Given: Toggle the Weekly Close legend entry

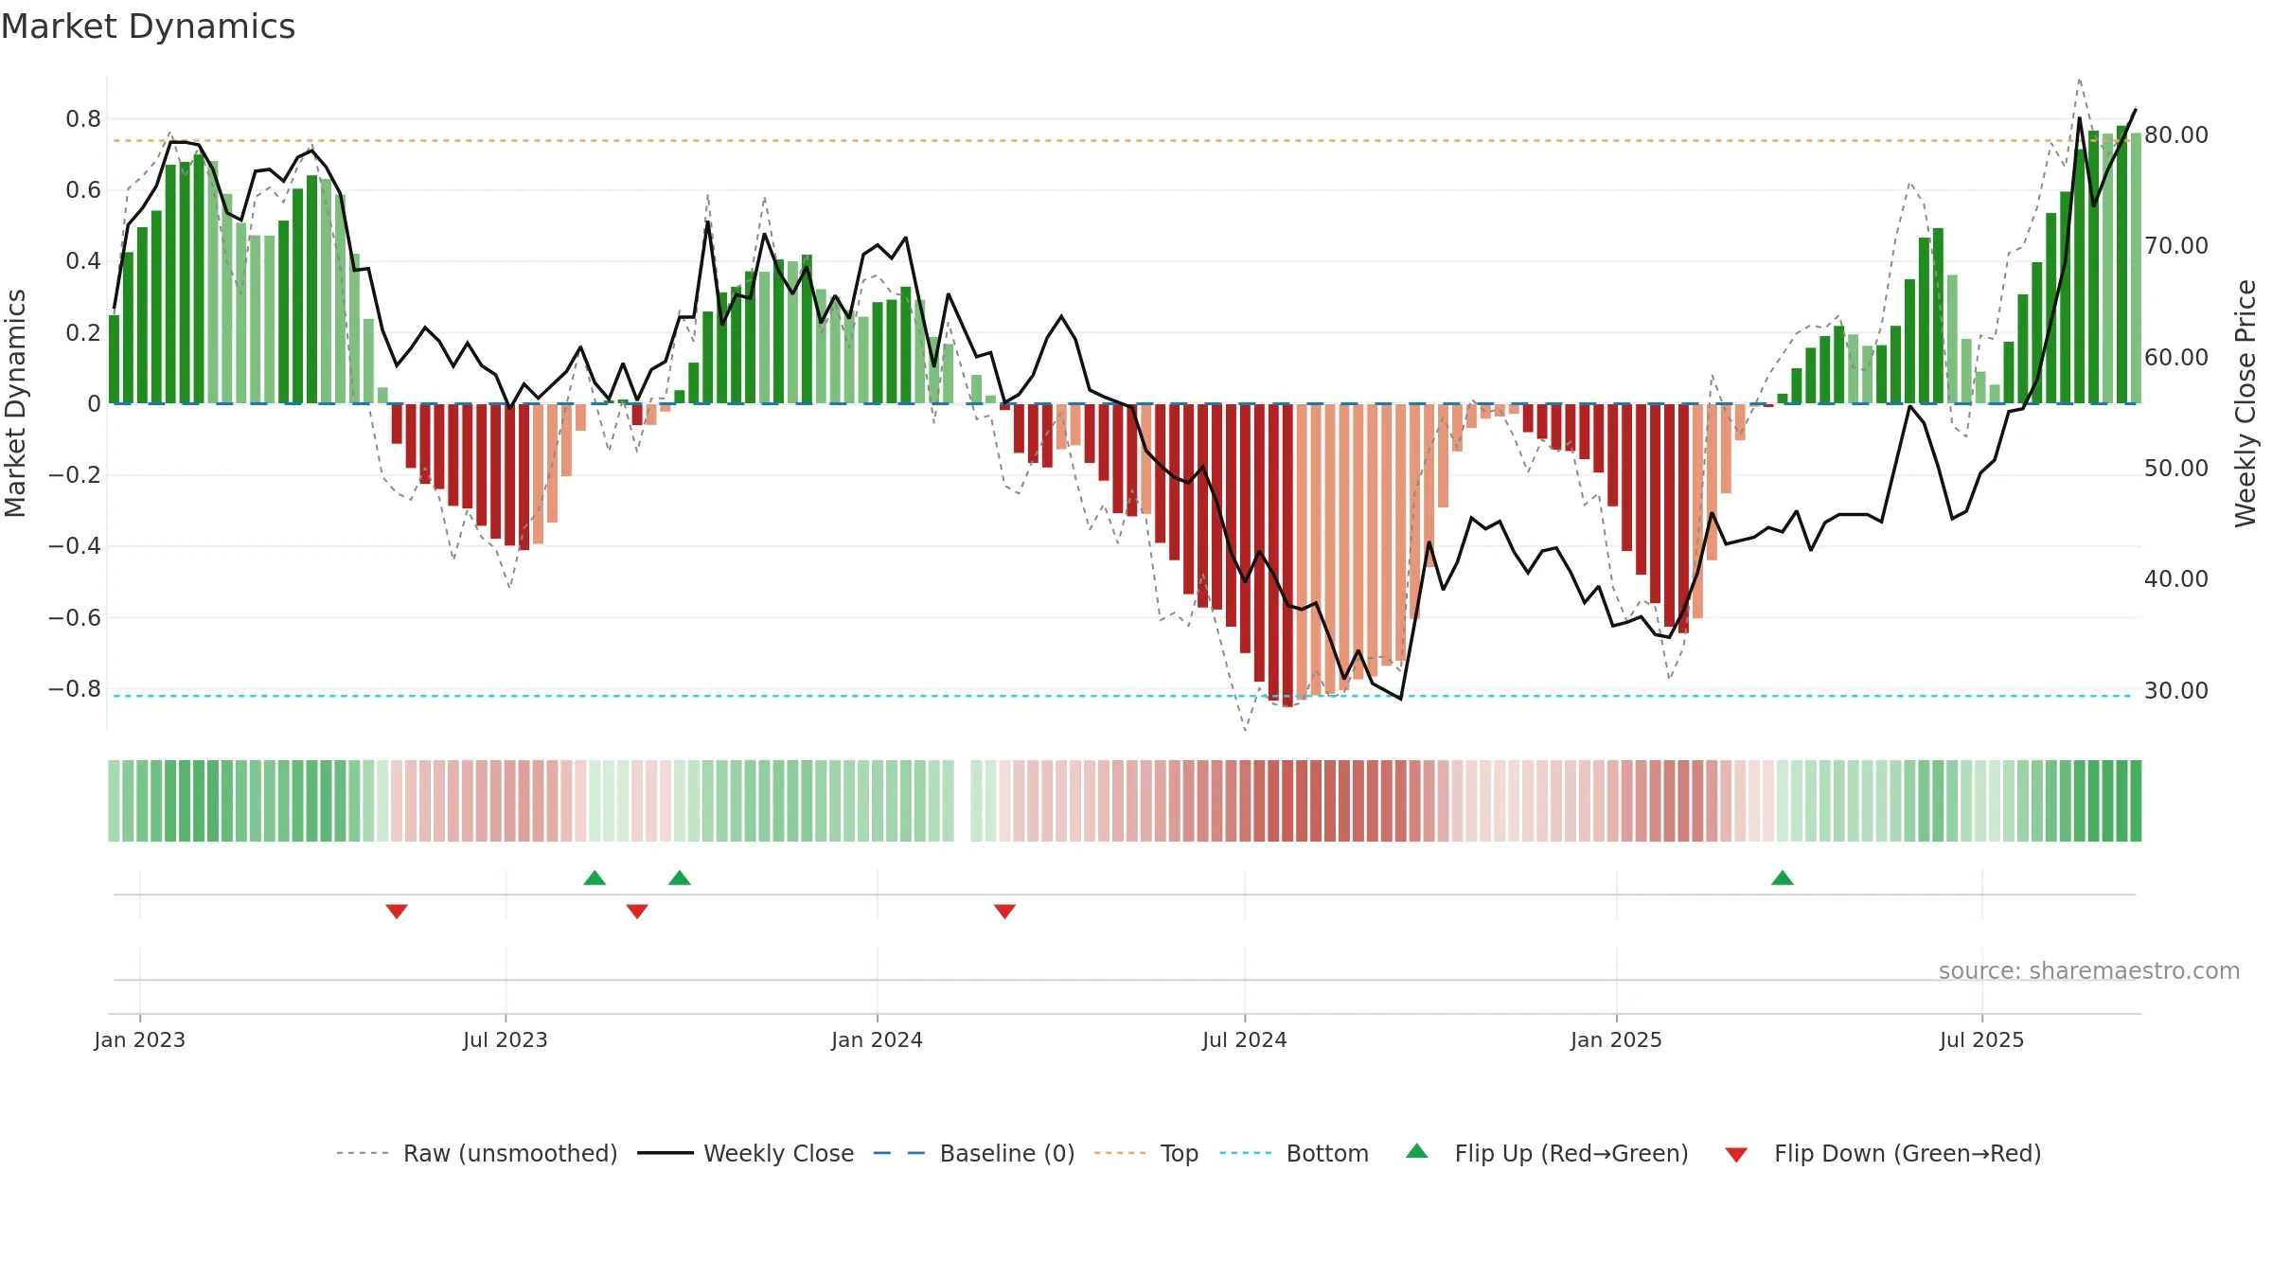Looking at the screenshot, I should (x=746, y=1153).
